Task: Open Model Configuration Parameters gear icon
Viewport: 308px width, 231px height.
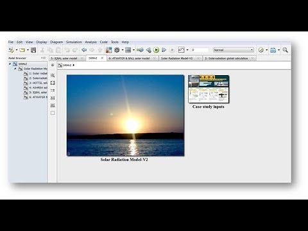Action: 117,50
